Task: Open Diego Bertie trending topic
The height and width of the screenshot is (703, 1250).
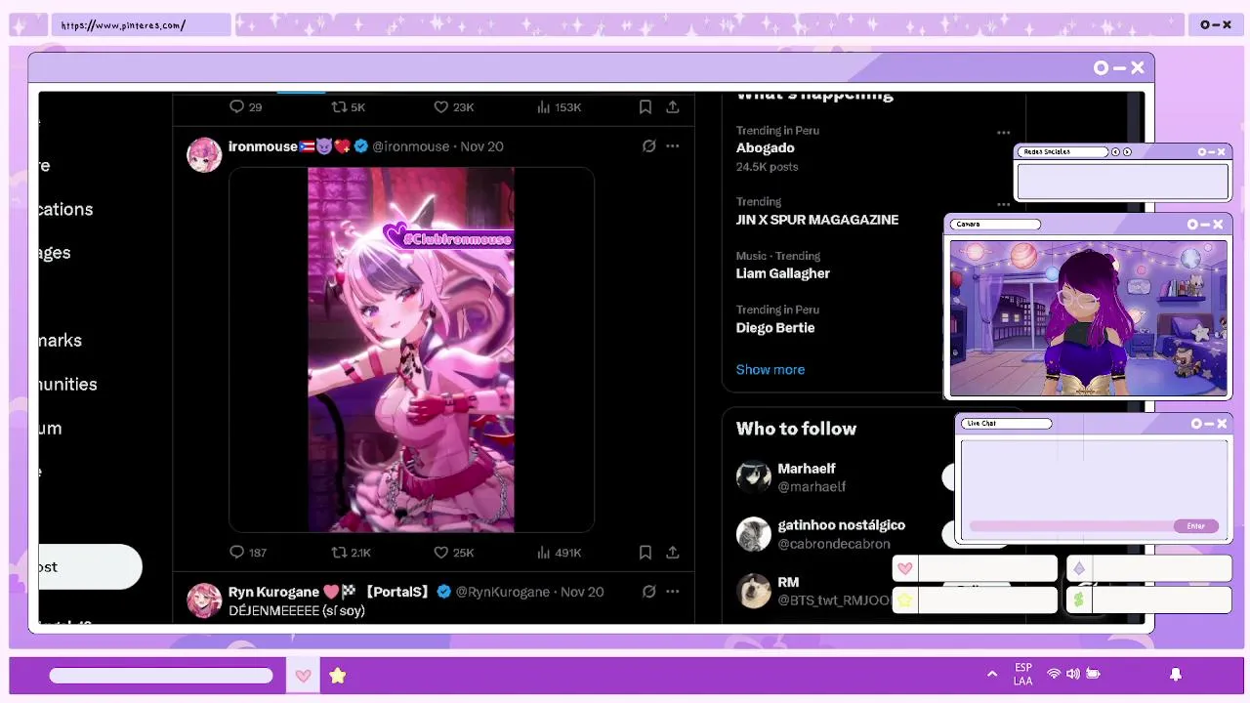Action: 774,327
